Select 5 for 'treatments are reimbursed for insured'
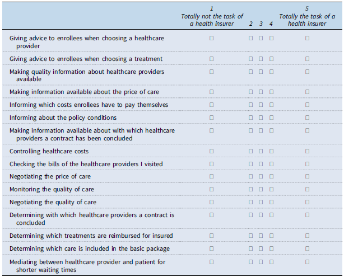This screenshot has width=344, height=277. click(307, 236)
